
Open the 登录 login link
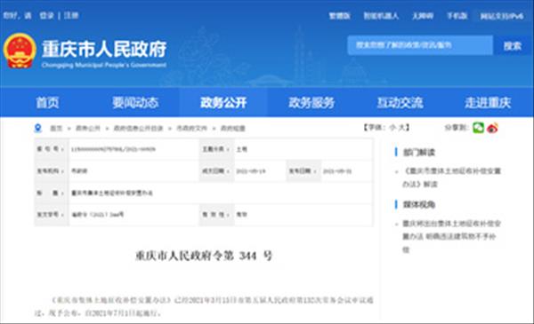(x=46, y=16)
